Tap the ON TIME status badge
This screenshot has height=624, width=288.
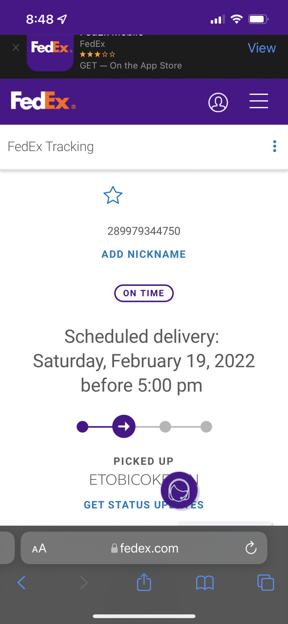(144, 293)
